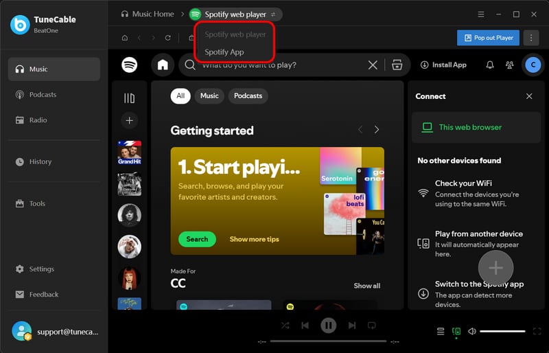Toggle repeat mode
The image size is (549, 353).
coord(371,326)
